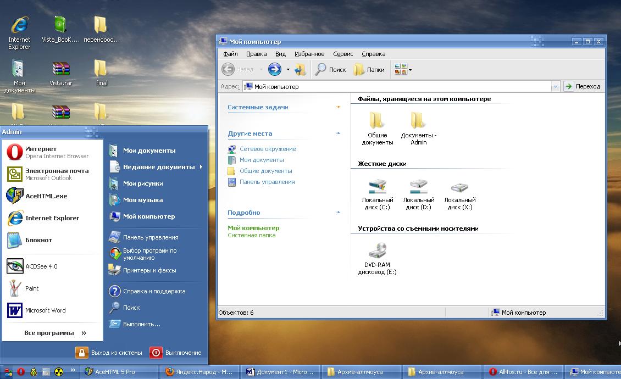The image size is (621, 379).
Task: Open Моя музыка in Start menu
Action: [x=156, y=200]
